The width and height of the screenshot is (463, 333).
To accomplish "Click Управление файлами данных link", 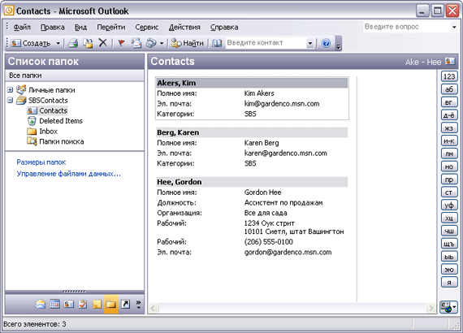I will pyautogui.click(x=68, y=174).
